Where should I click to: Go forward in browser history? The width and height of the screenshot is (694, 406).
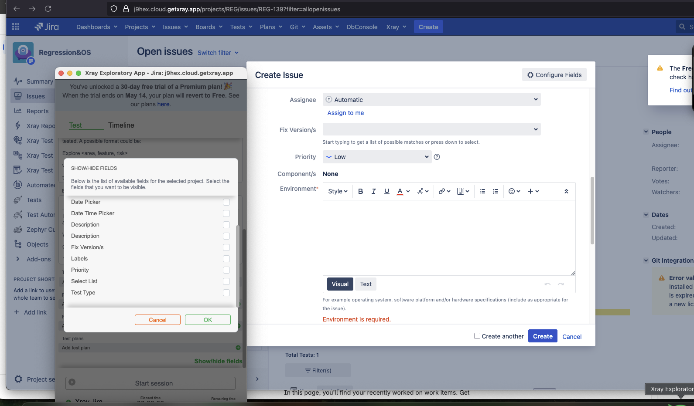click(32, 9)
